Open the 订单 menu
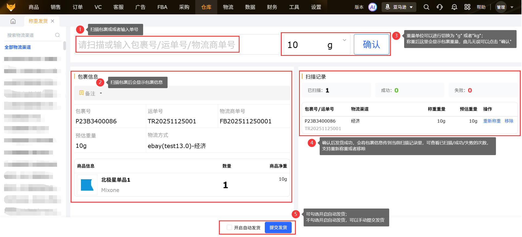 78,7
